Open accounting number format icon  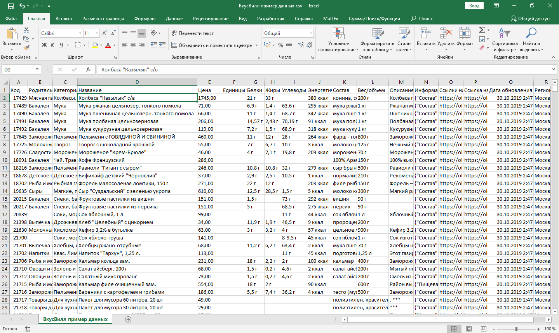[267, 45]
